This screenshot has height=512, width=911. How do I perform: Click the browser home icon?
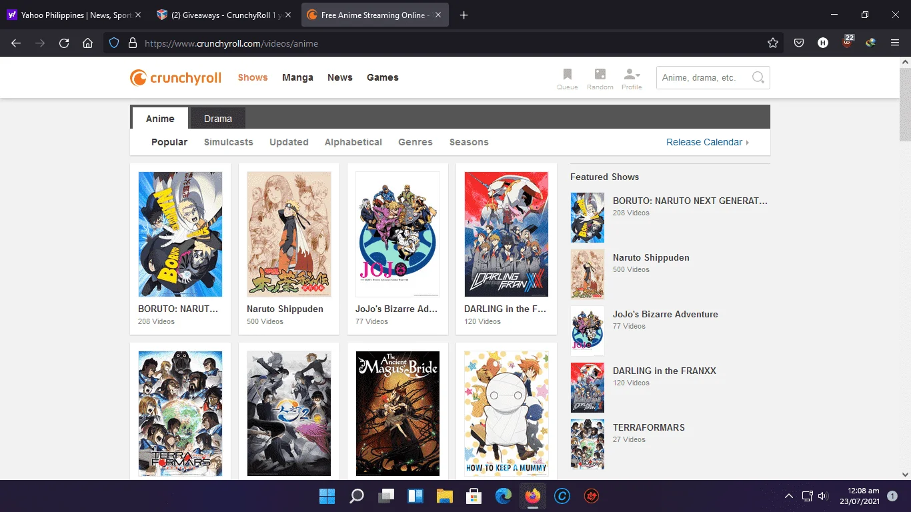click(x=87, y=43)
